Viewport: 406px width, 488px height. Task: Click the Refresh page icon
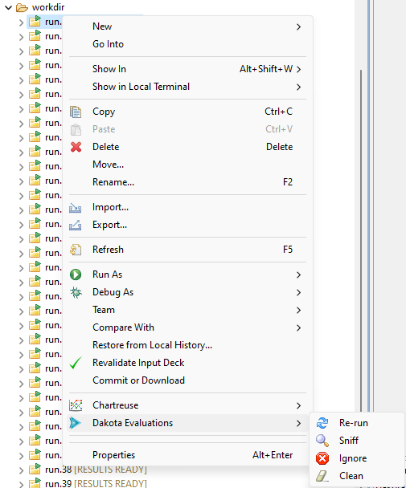pos(76,250)
